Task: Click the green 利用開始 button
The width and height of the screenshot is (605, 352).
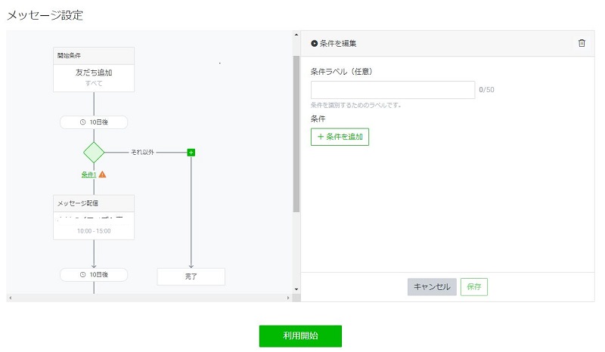Action: point(300,336)
